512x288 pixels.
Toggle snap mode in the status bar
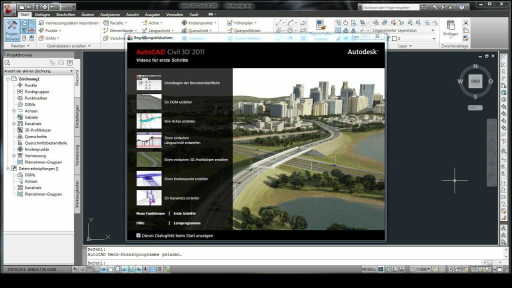point(82,269)
